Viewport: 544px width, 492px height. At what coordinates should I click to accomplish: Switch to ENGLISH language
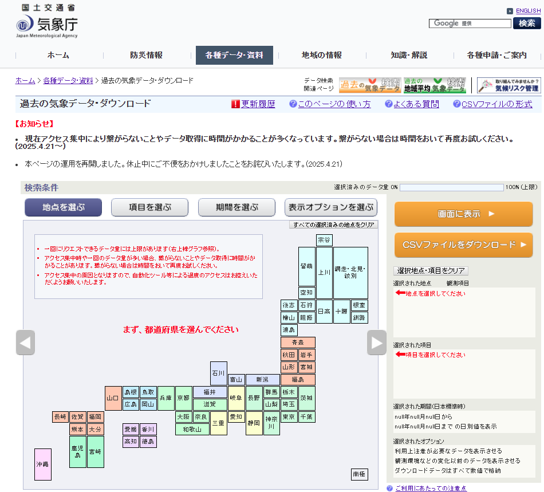[x=527, y=11]
